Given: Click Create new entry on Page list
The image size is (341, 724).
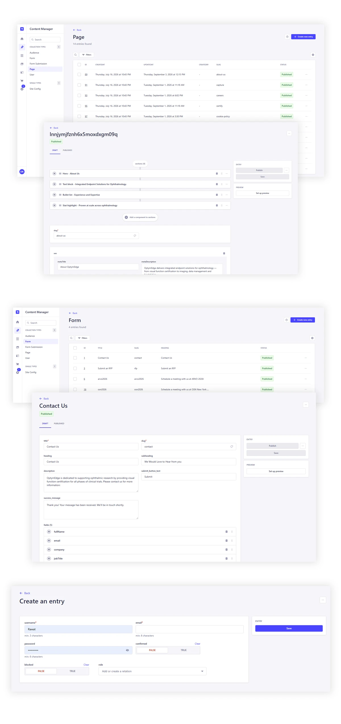Looking at the screenshot, I should [303, 37].
